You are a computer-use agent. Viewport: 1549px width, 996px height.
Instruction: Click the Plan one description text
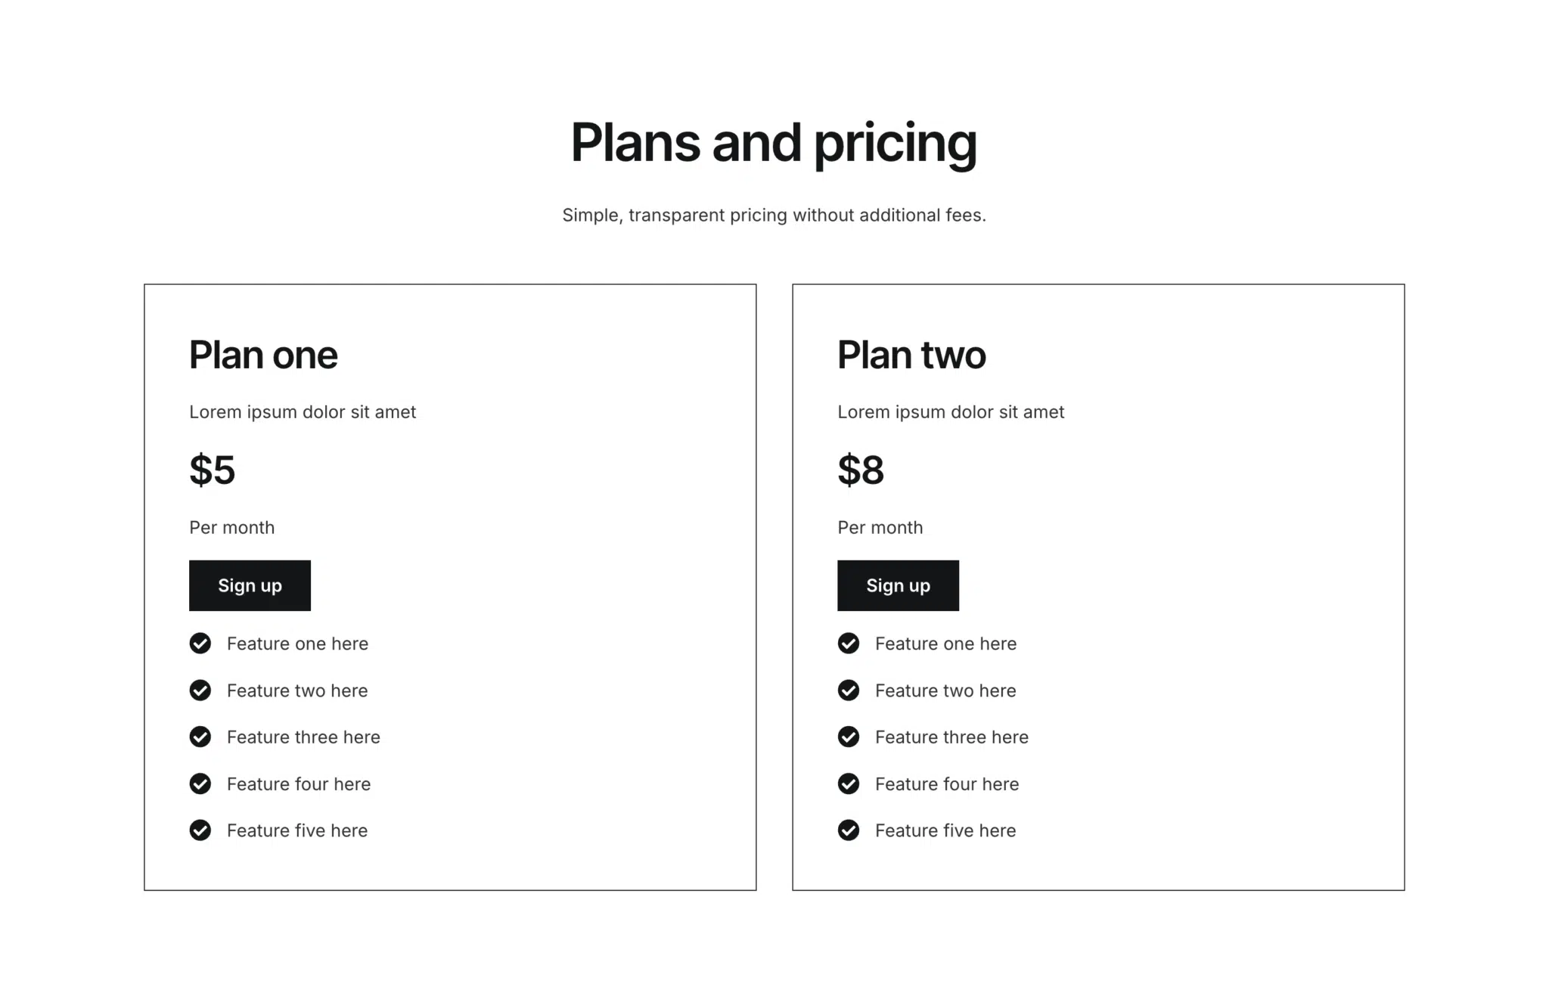(302, 412)
